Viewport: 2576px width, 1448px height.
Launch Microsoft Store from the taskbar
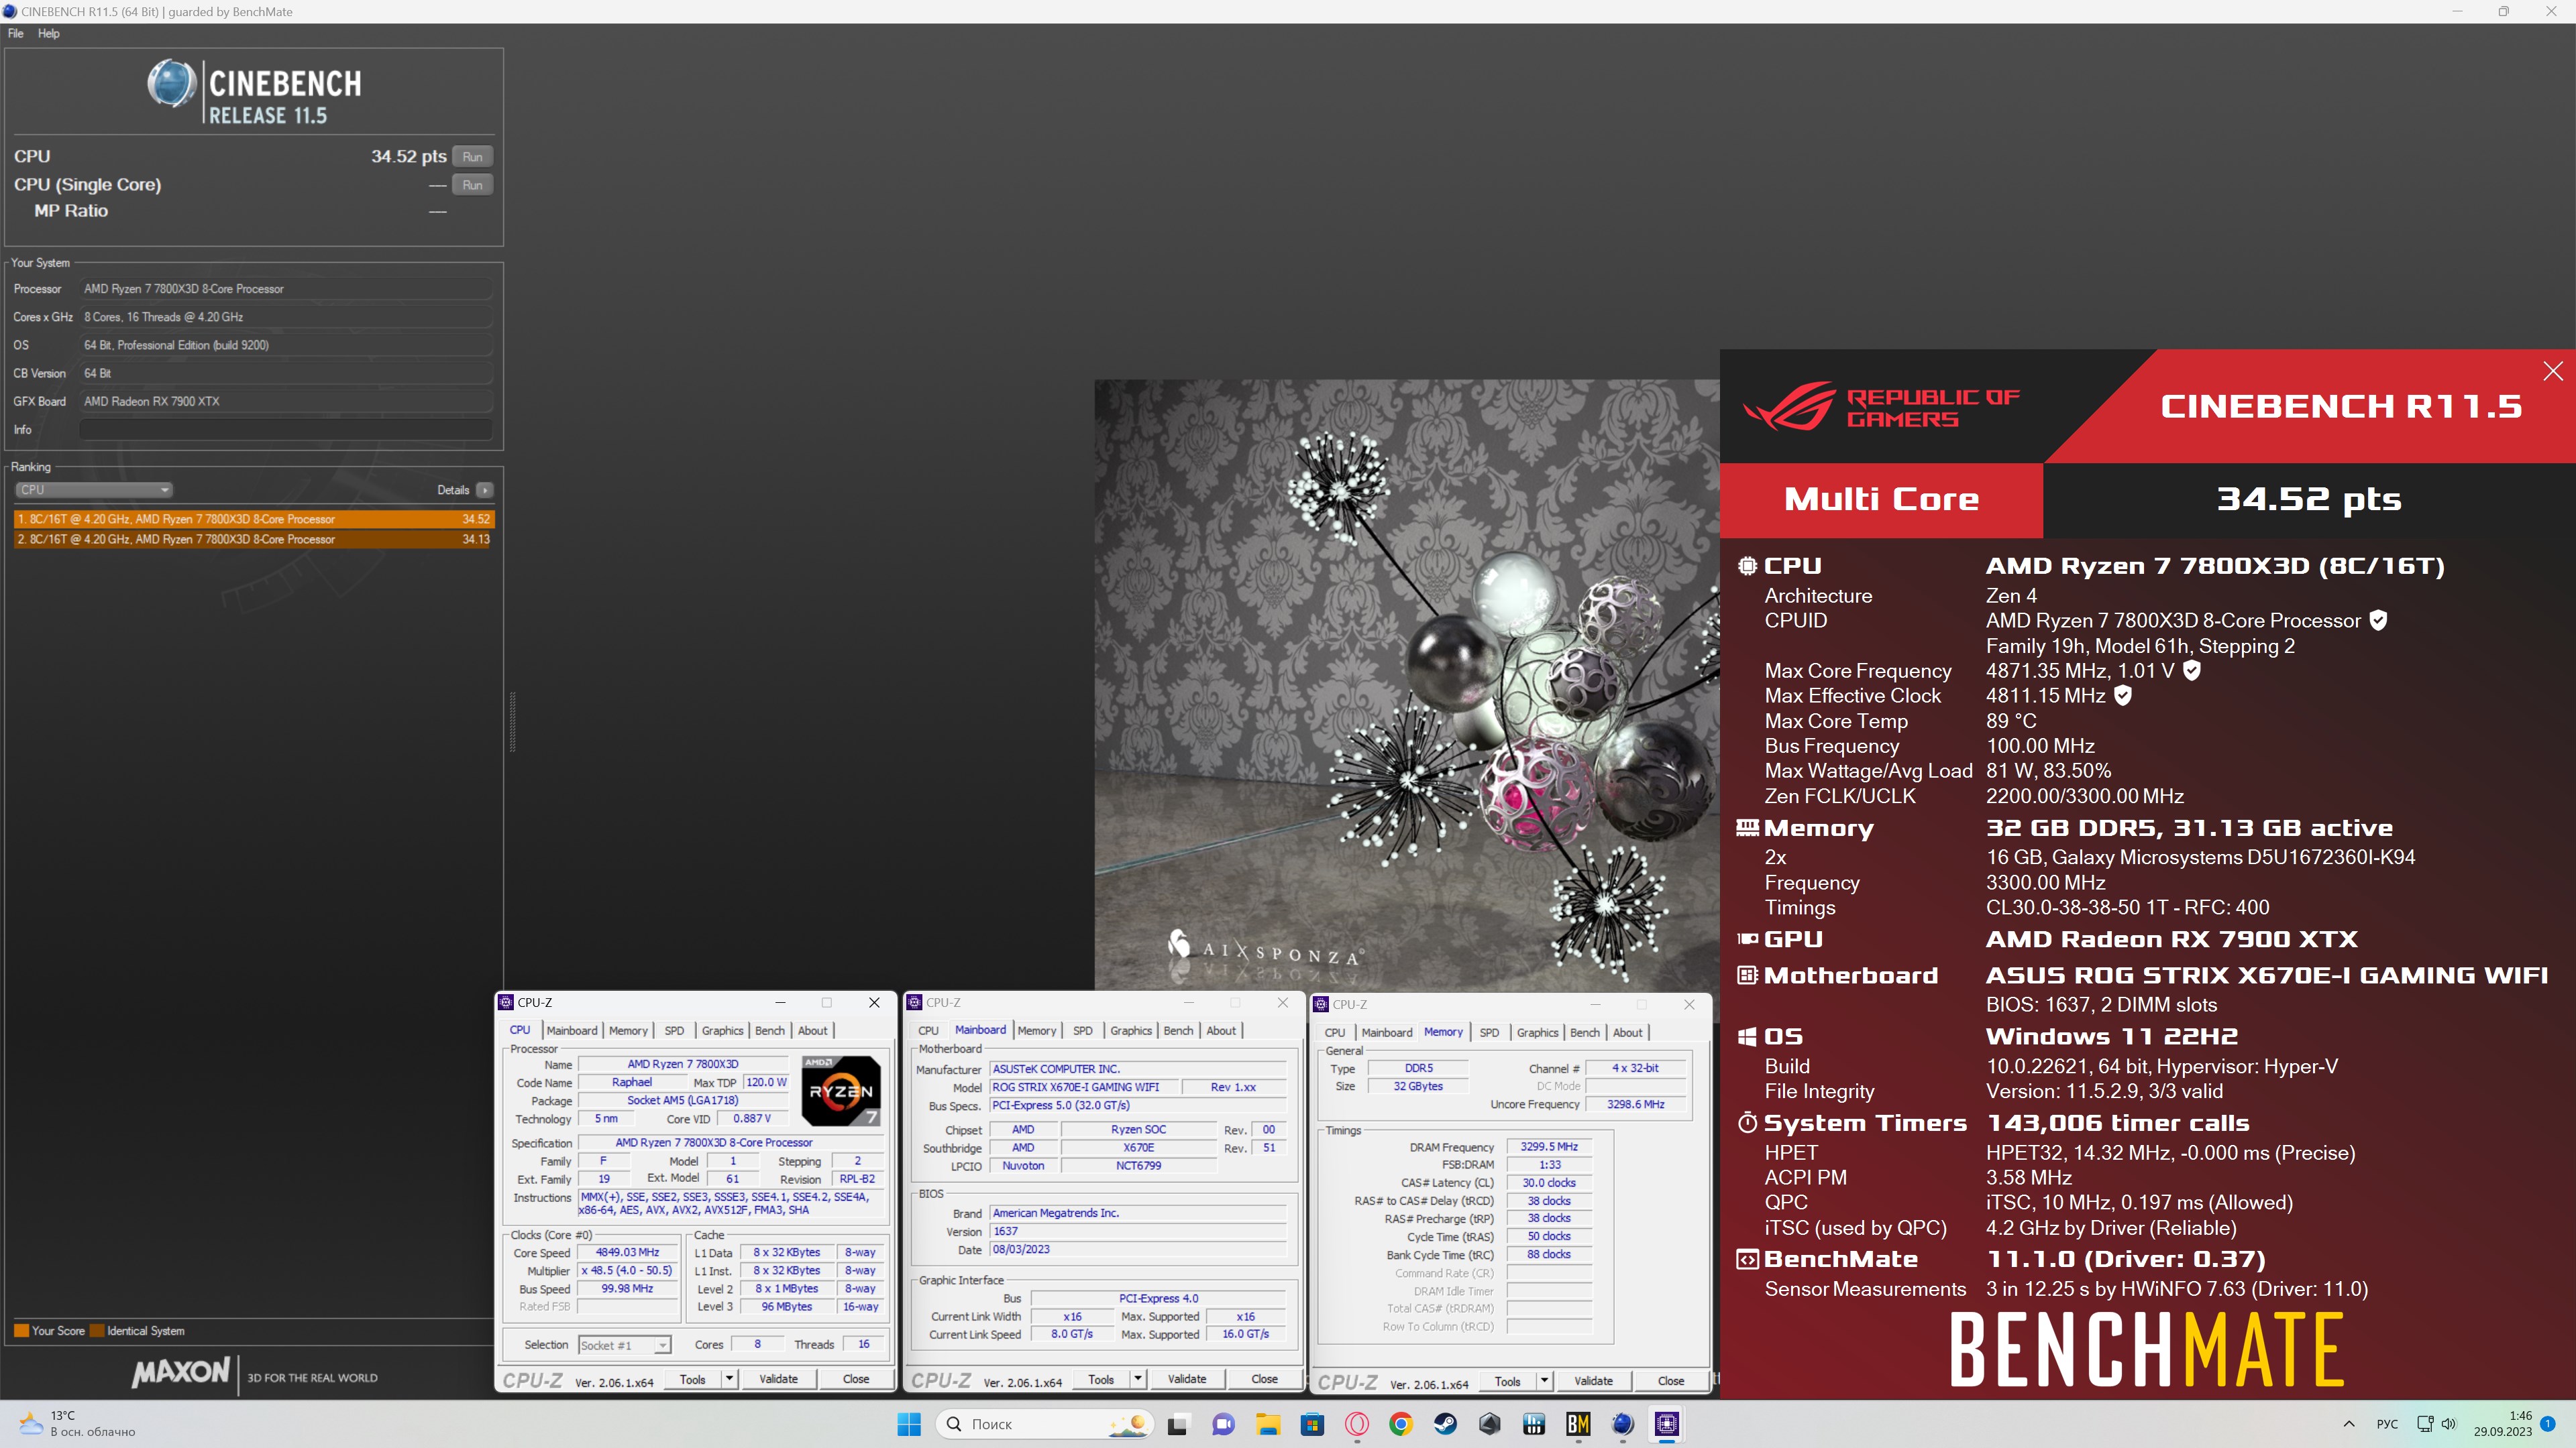click(x=1312, y=1424)
